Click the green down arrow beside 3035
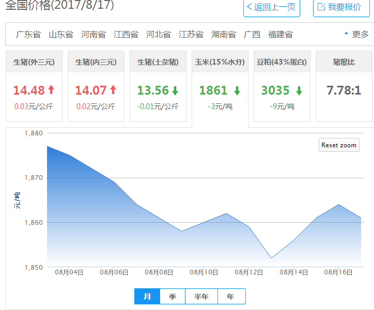374x310 pixels. (x=299, y=91)
